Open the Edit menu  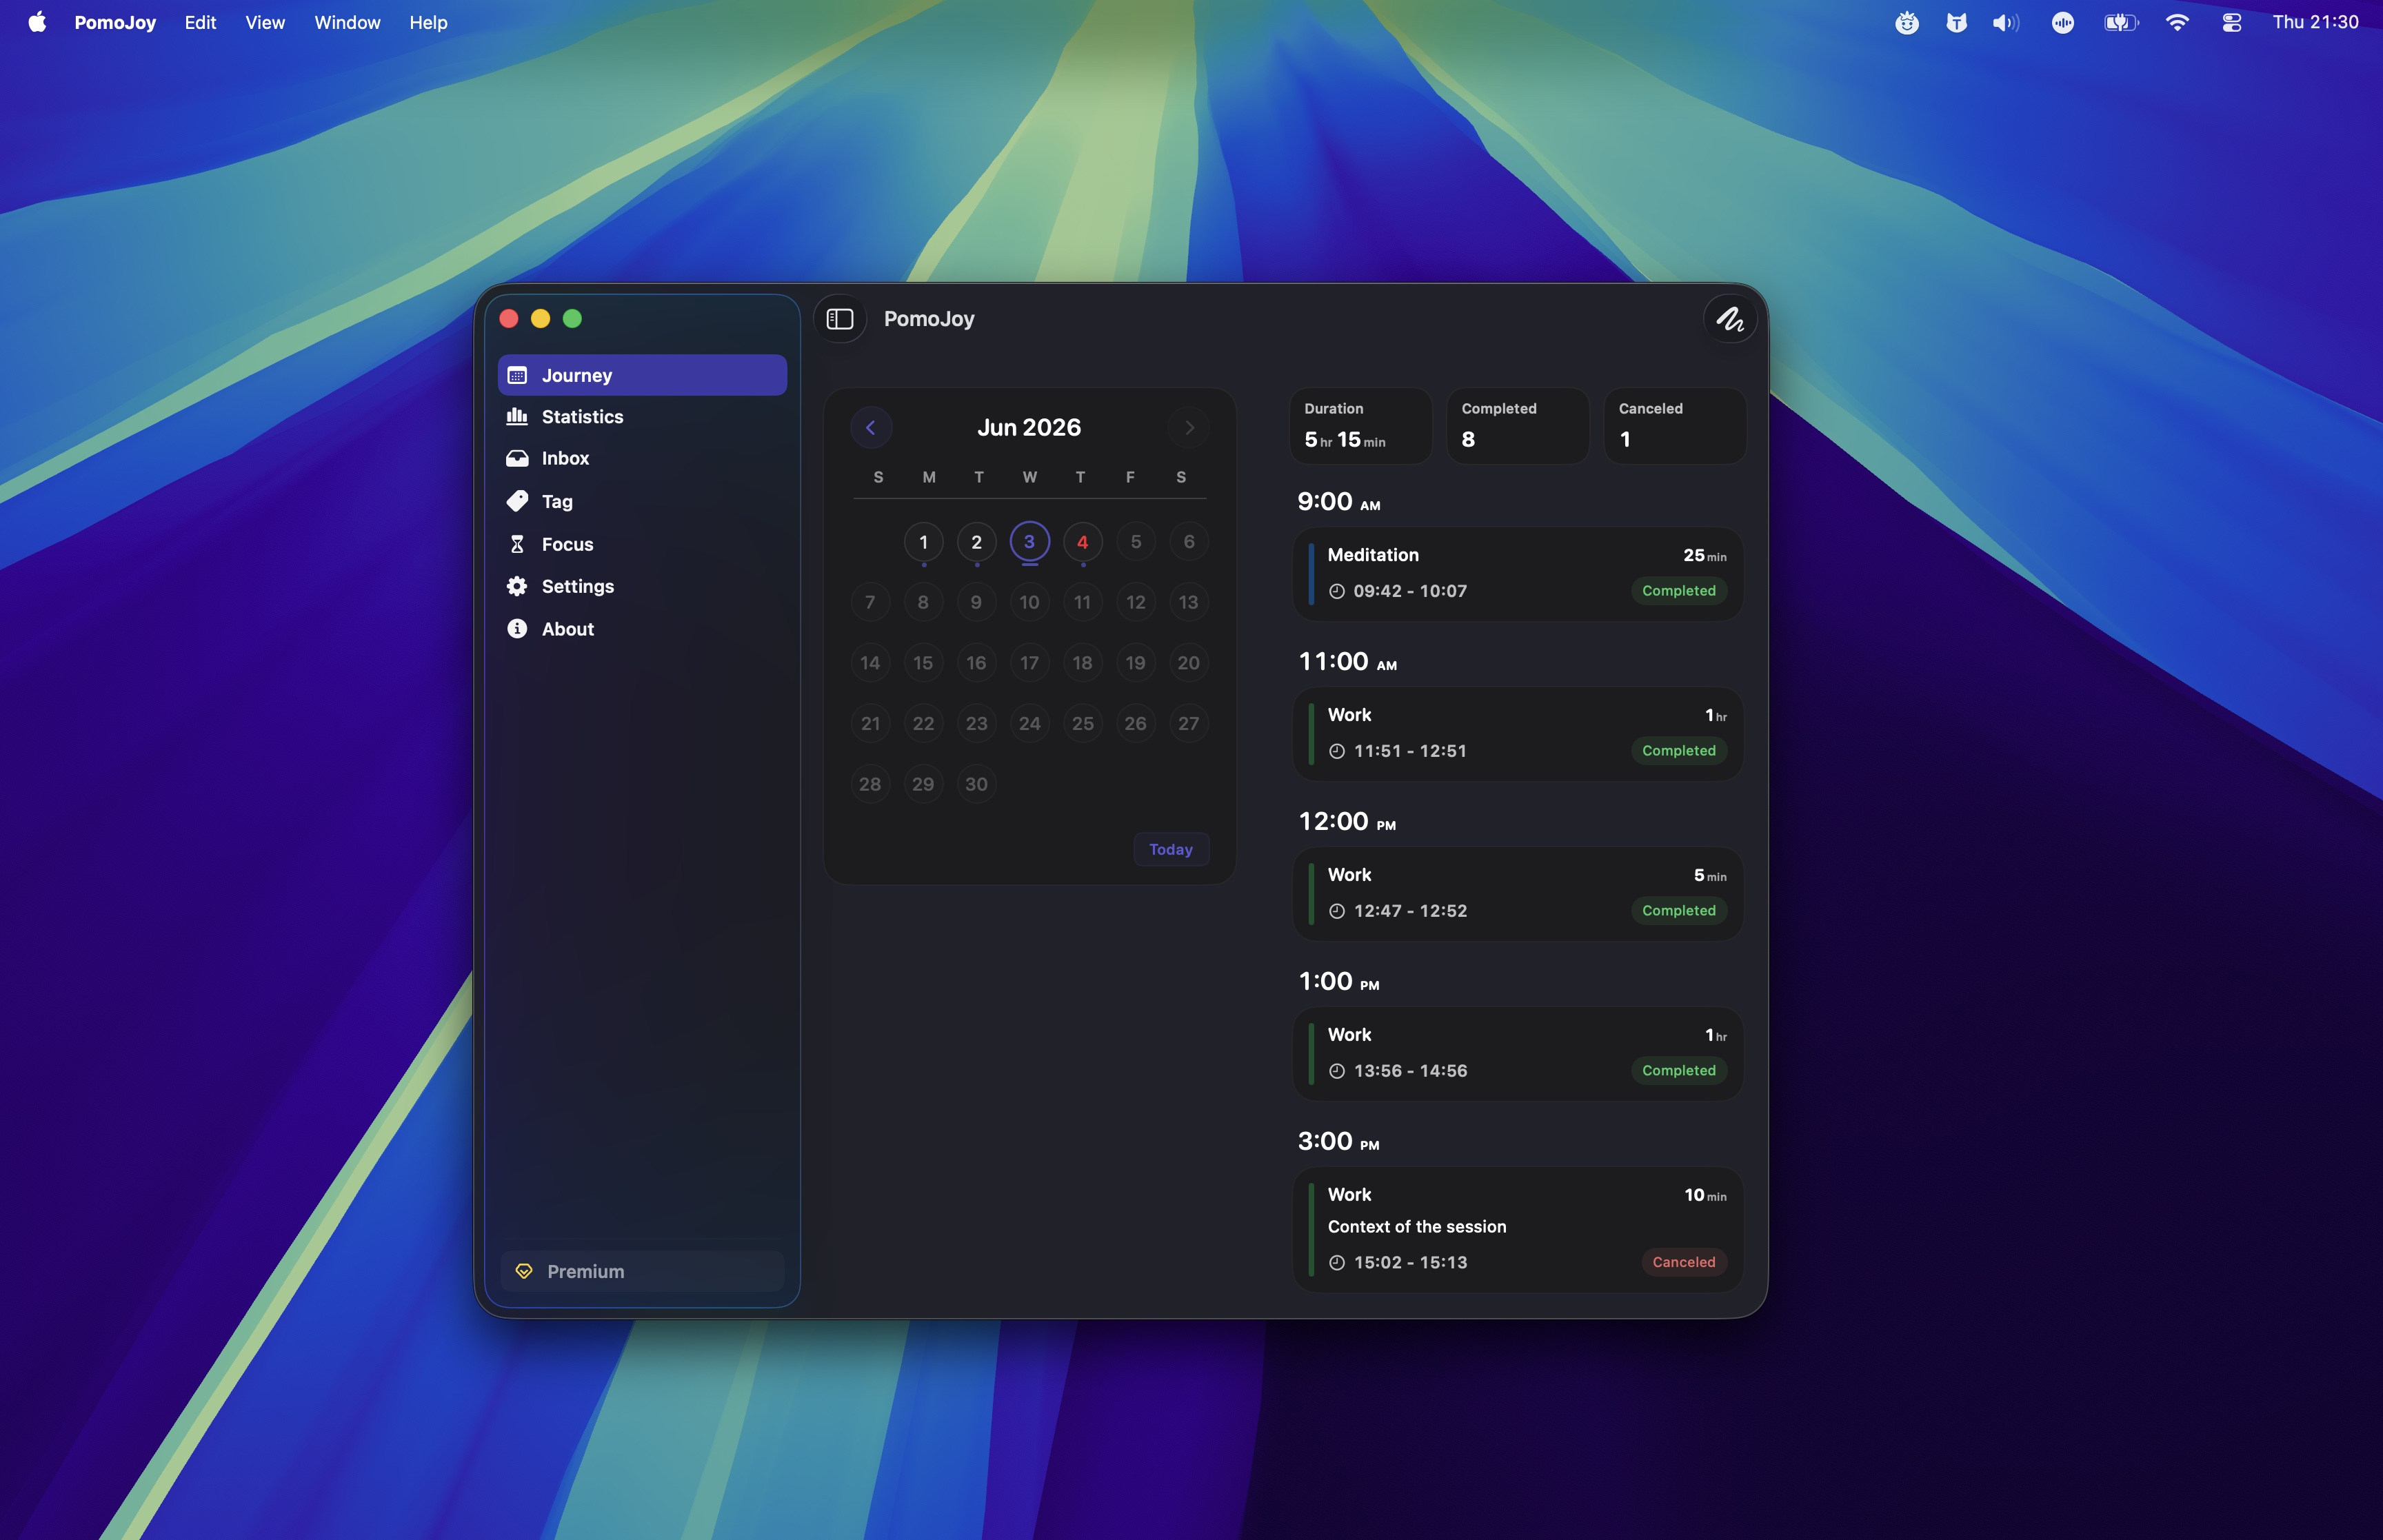[200, 22]
